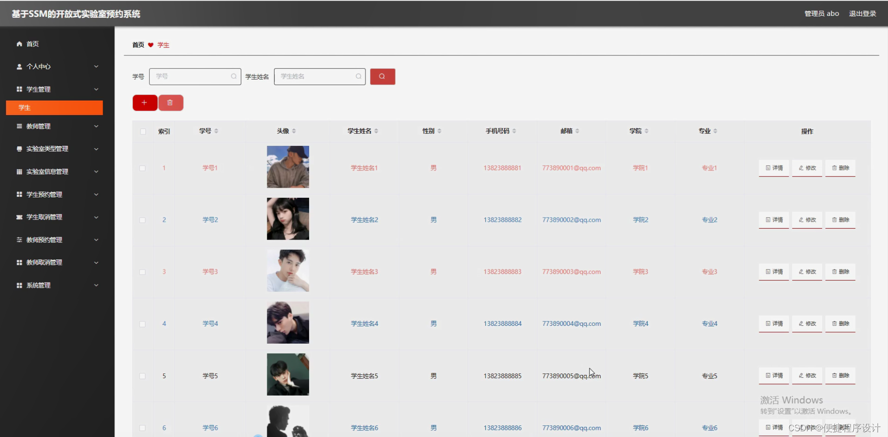
Task: Open the 学生预约管理 menu label
Action: tap(44, 194)
